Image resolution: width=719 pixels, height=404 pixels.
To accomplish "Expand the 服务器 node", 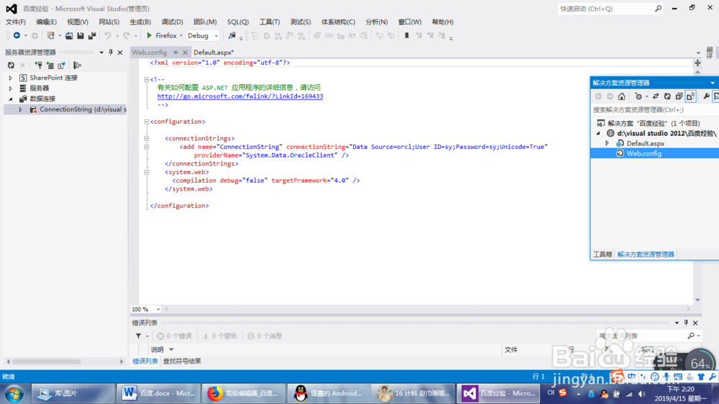I will coord(11,88).
